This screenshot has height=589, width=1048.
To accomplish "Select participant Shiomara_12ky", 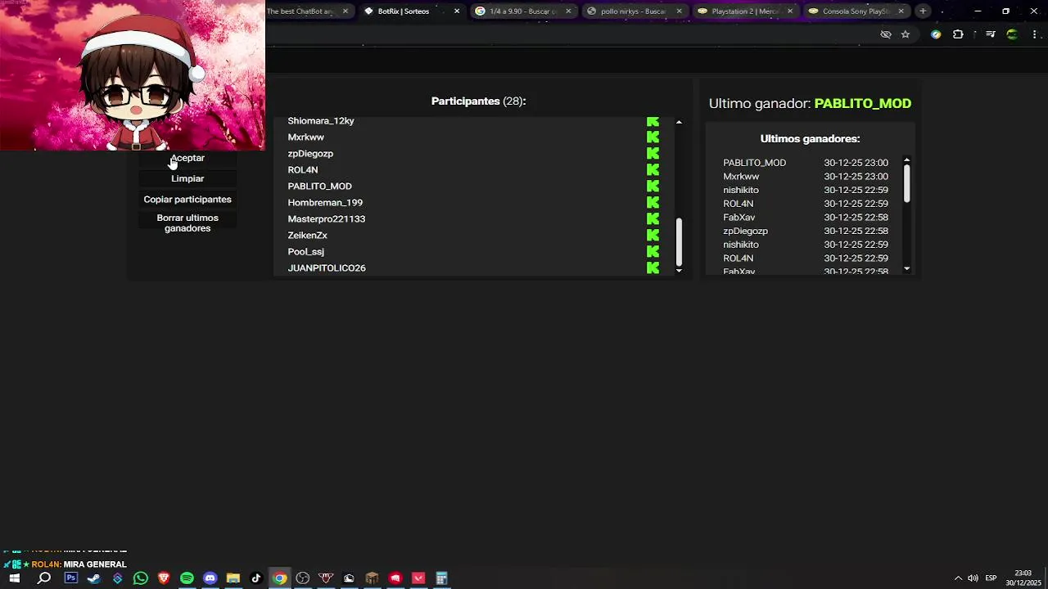I will click(x=321, y=121).
